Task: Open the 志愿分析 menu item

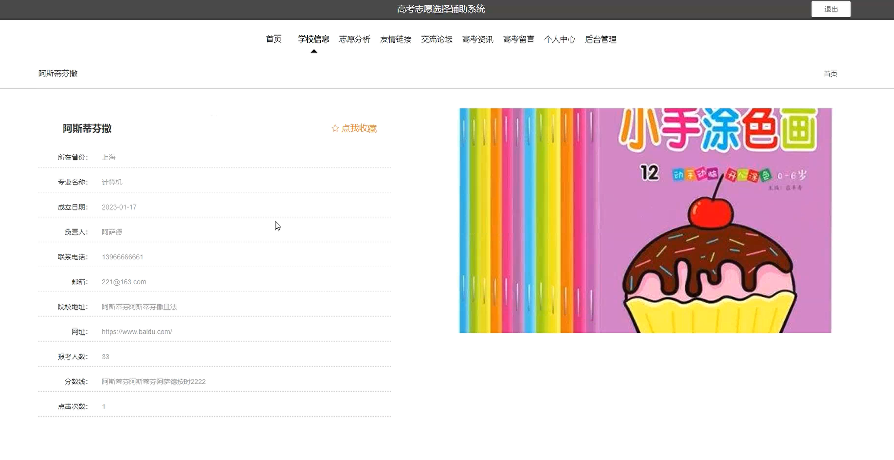Action: [355, 39]
